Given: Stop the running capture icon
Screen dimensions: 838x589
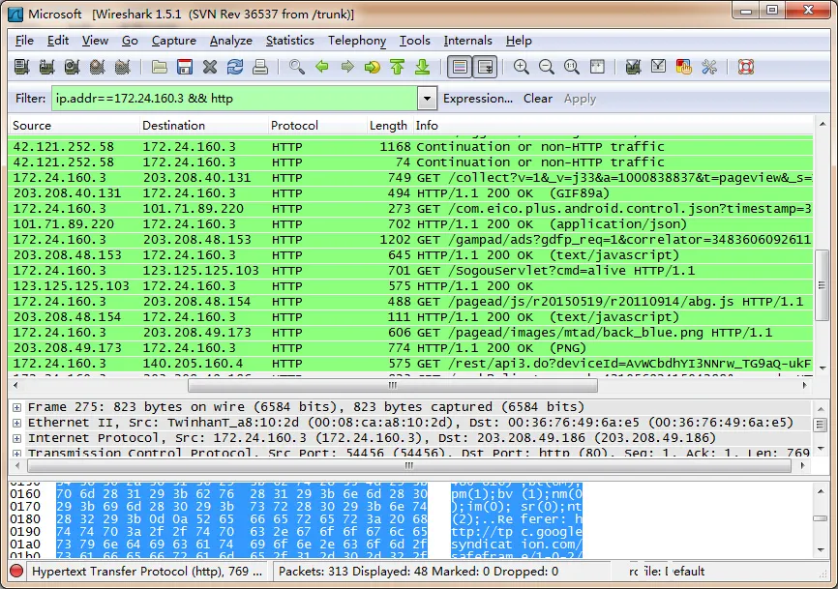Looking at the screenshot, I should click(97, 67).
